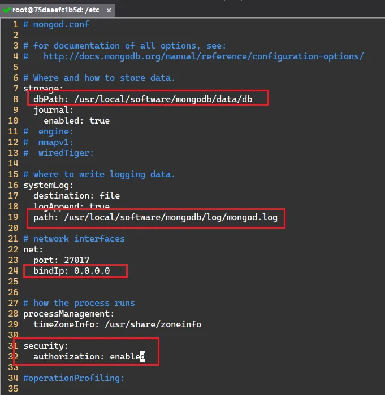Click the '# mongod.conf' title comment
Image resolution: width=385 pixels, height=395 pixels.
click(56, 24)
